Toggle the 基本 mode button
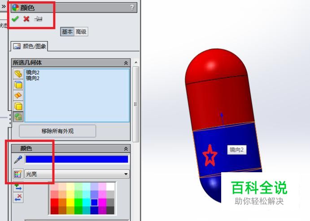Viewport: 310px width, 221px height. click(x=67, y=32)
